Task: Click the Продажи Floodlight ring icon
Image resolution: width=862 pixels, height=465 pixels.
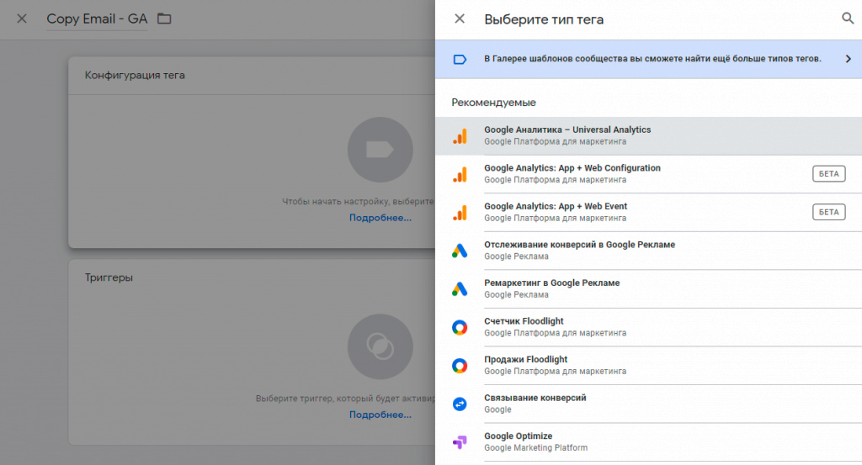Action: click(x=460, y=366)
